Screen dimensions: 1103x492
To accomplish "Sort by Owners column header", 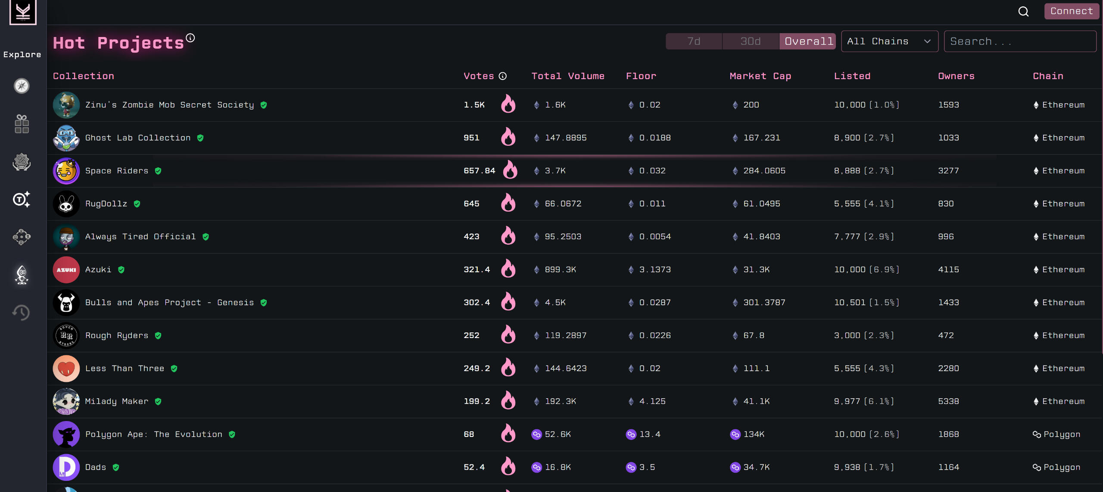I will [957, 76].
